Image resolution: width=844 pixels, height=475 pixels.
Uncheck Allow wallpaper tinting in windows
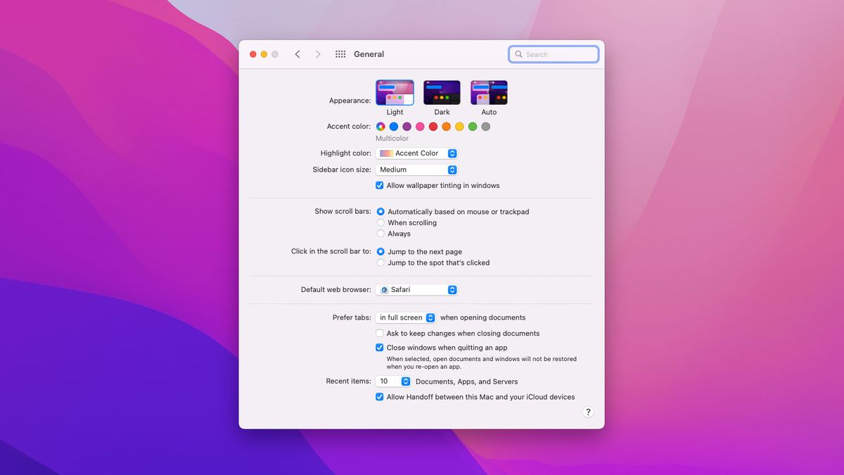tap(379, 185)
